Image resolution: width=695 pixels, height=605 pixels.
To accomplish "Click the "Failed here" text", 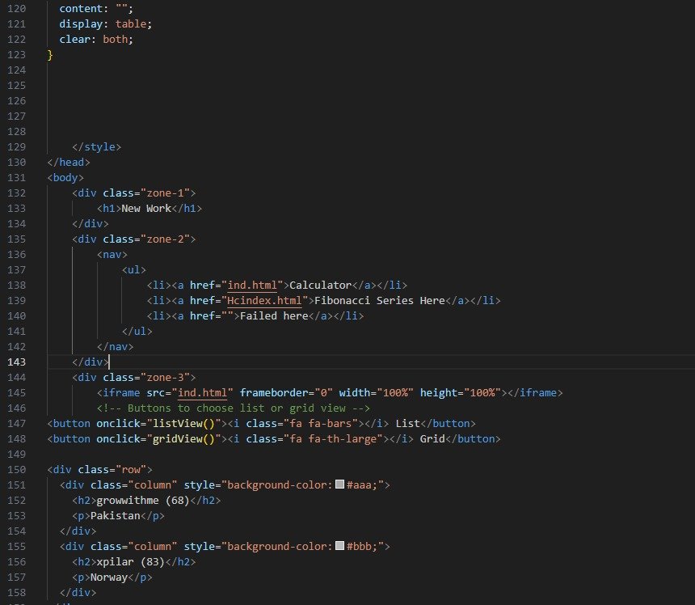I will (274, 315).
